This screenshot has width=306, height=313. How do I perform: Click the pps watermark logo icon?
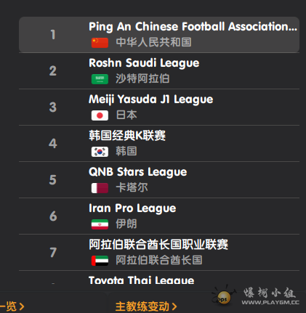click(223, 296)
